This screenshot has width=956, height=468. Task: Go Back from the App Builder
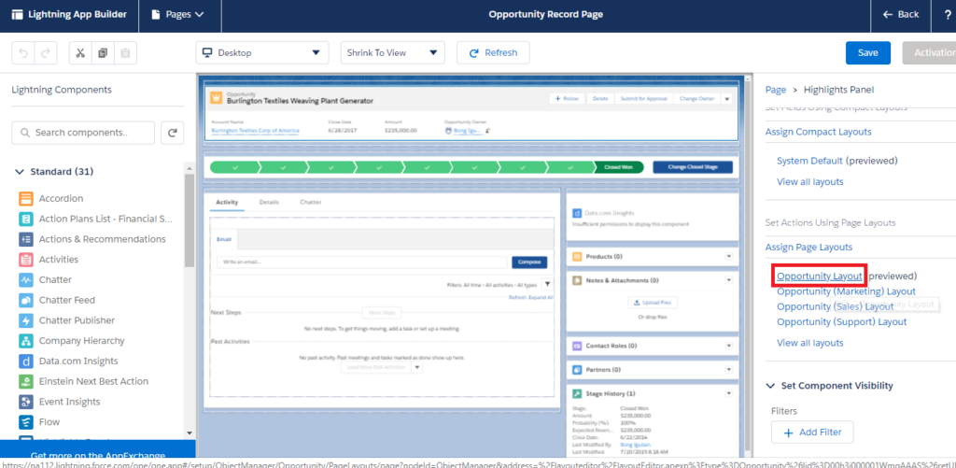[x=901, y=15]
